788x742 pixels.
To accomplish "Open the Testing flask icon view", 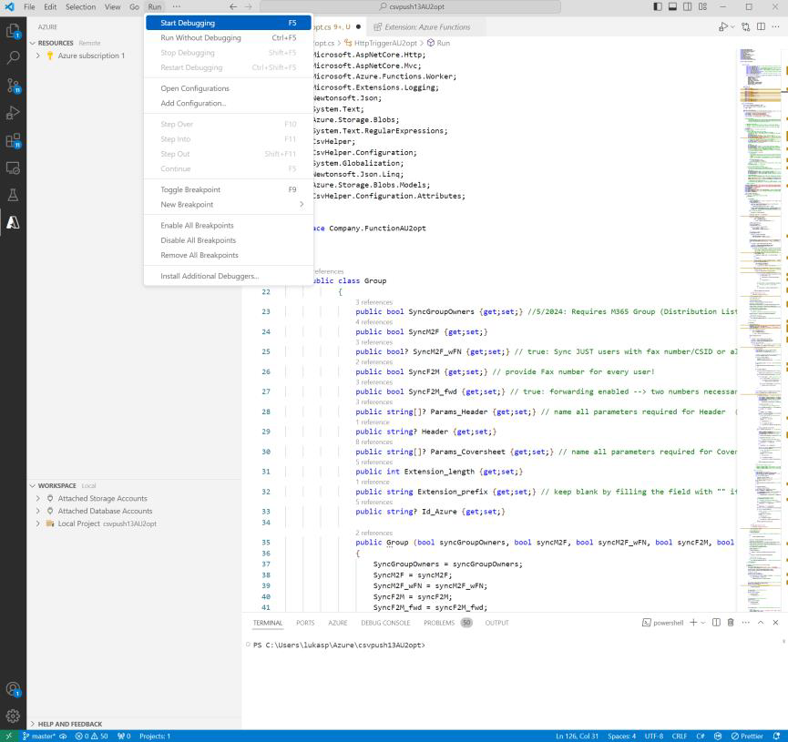I will (x=13, y=195).
